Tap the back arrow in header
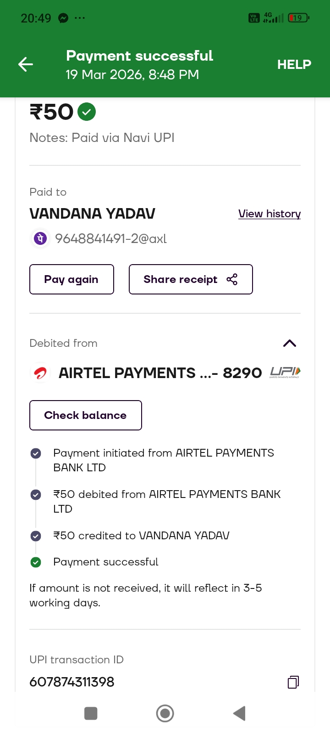 (x=26, y=64)
